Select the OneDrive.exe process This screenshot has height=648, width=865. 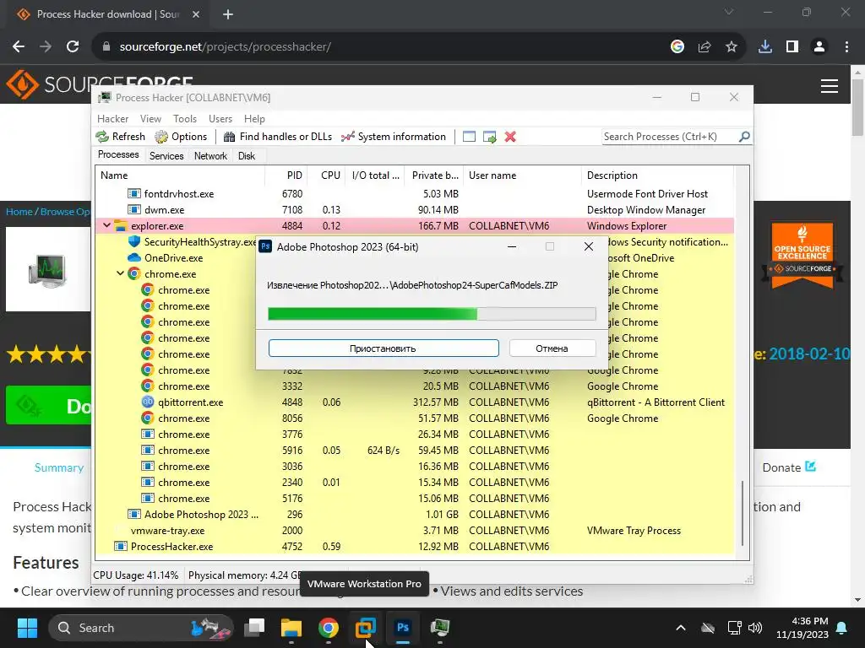pyautogui.click(x=166, y=257)
